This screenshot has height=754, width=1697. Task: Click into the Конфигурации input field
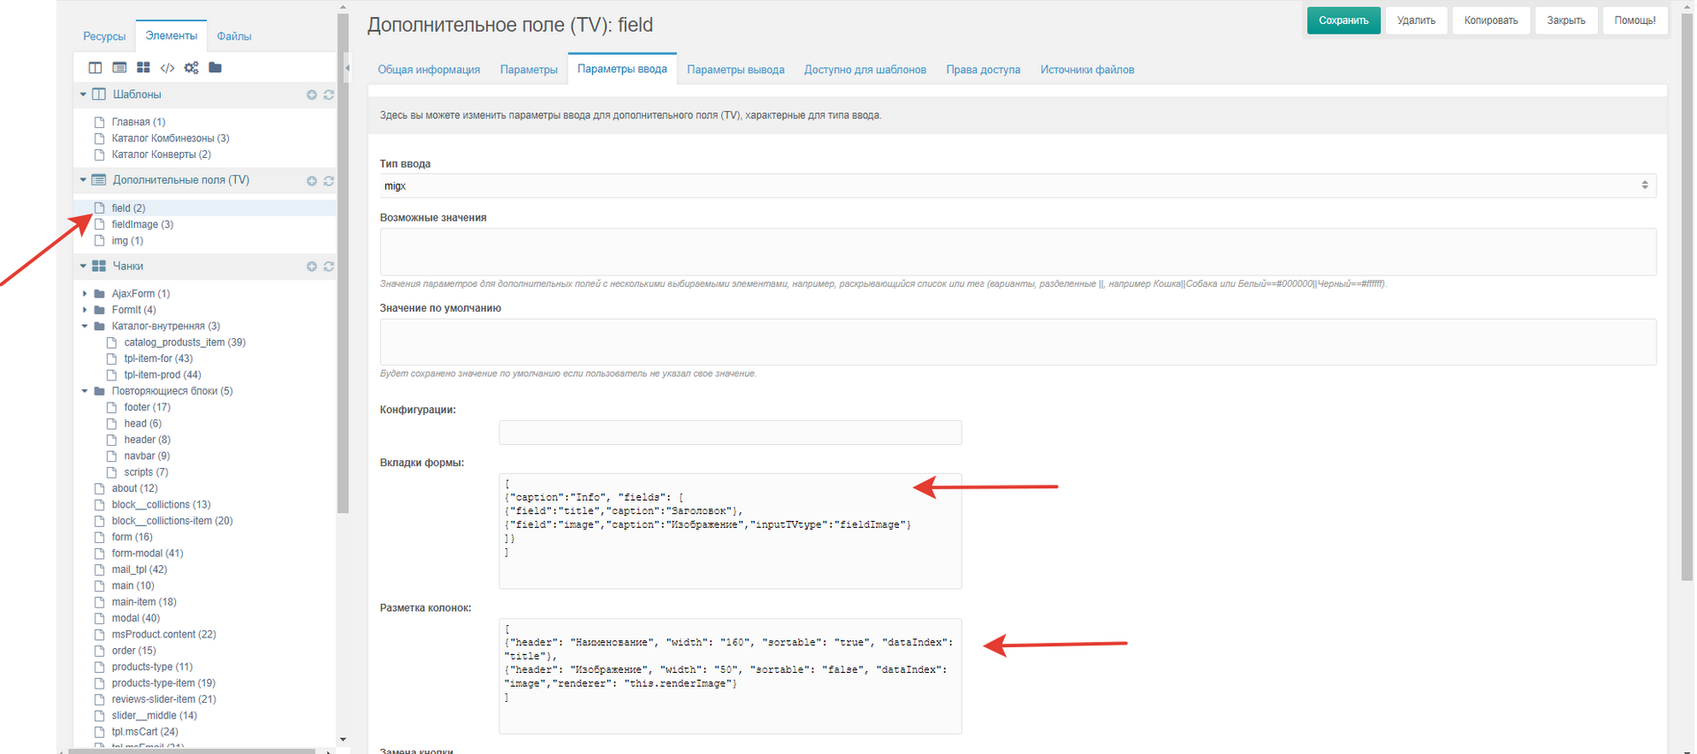pos(730,433)
